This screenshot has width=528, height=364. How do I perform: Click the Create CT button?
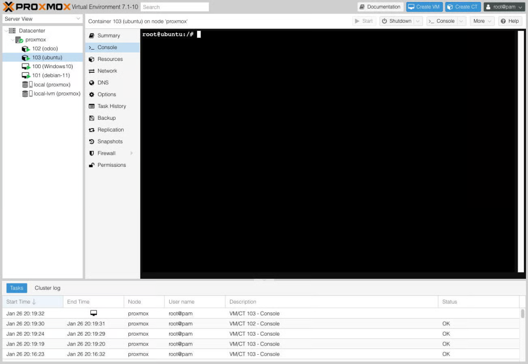[463, 7]
